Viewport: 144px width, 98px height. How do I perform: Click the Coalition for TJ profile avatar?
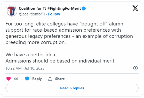coord(12,11)
